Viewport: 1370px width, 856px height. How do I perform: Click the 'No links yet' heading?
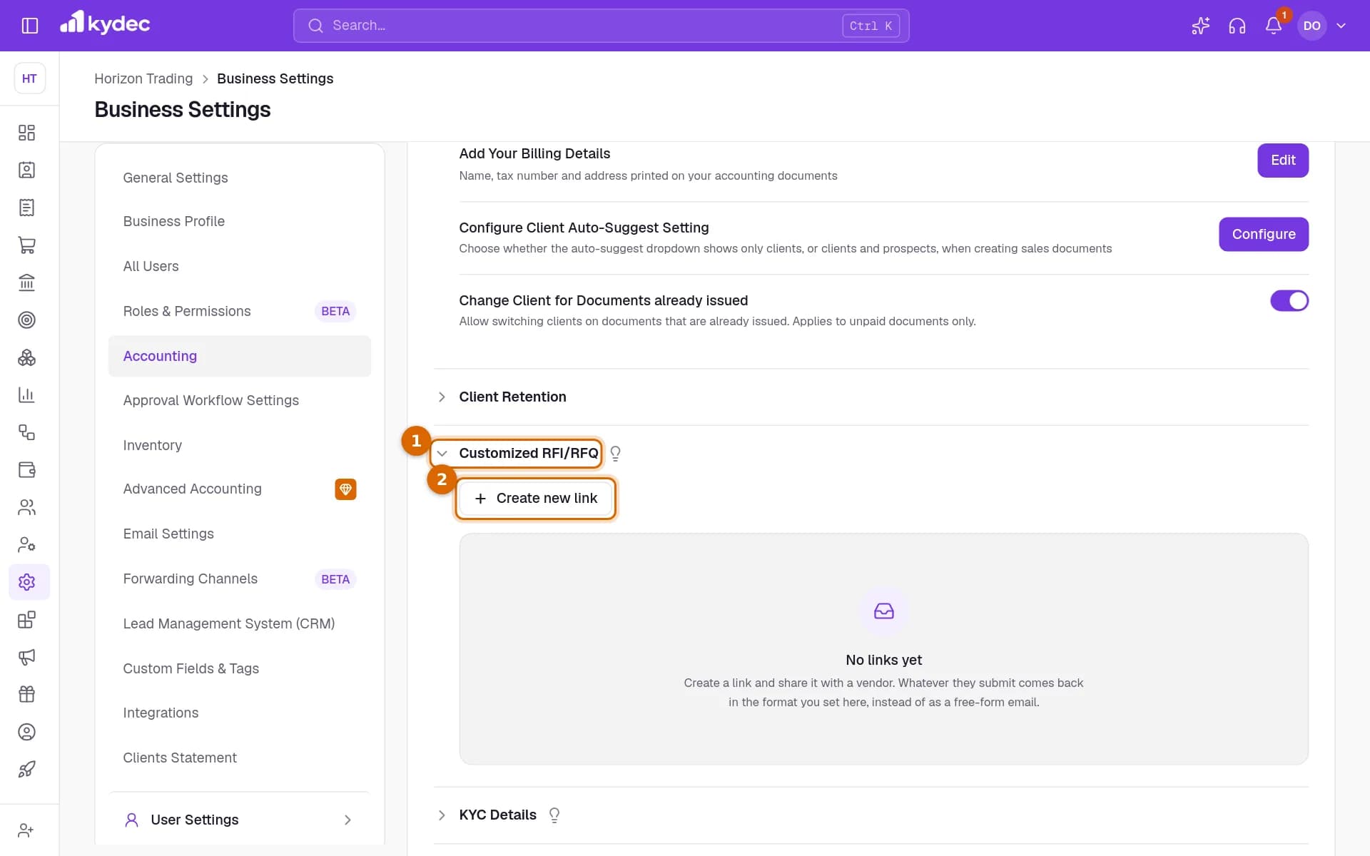click(883, 660)
